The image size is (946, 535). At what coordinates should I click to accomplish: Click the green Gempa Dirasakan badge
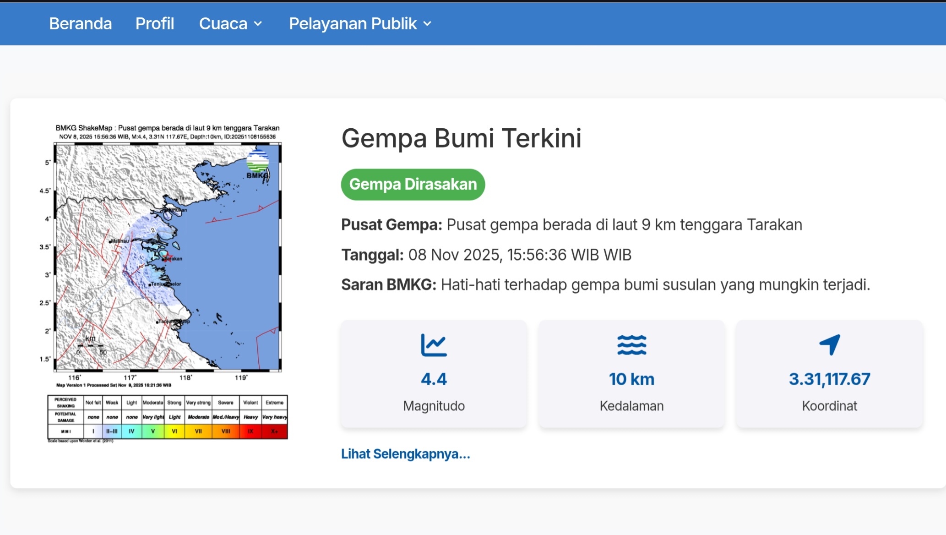pos(413,184)
